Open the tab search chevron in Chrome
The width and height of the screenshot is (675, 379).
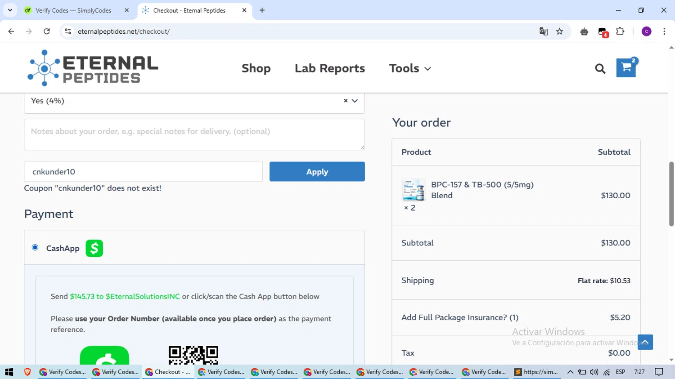[x=10, y=10]
